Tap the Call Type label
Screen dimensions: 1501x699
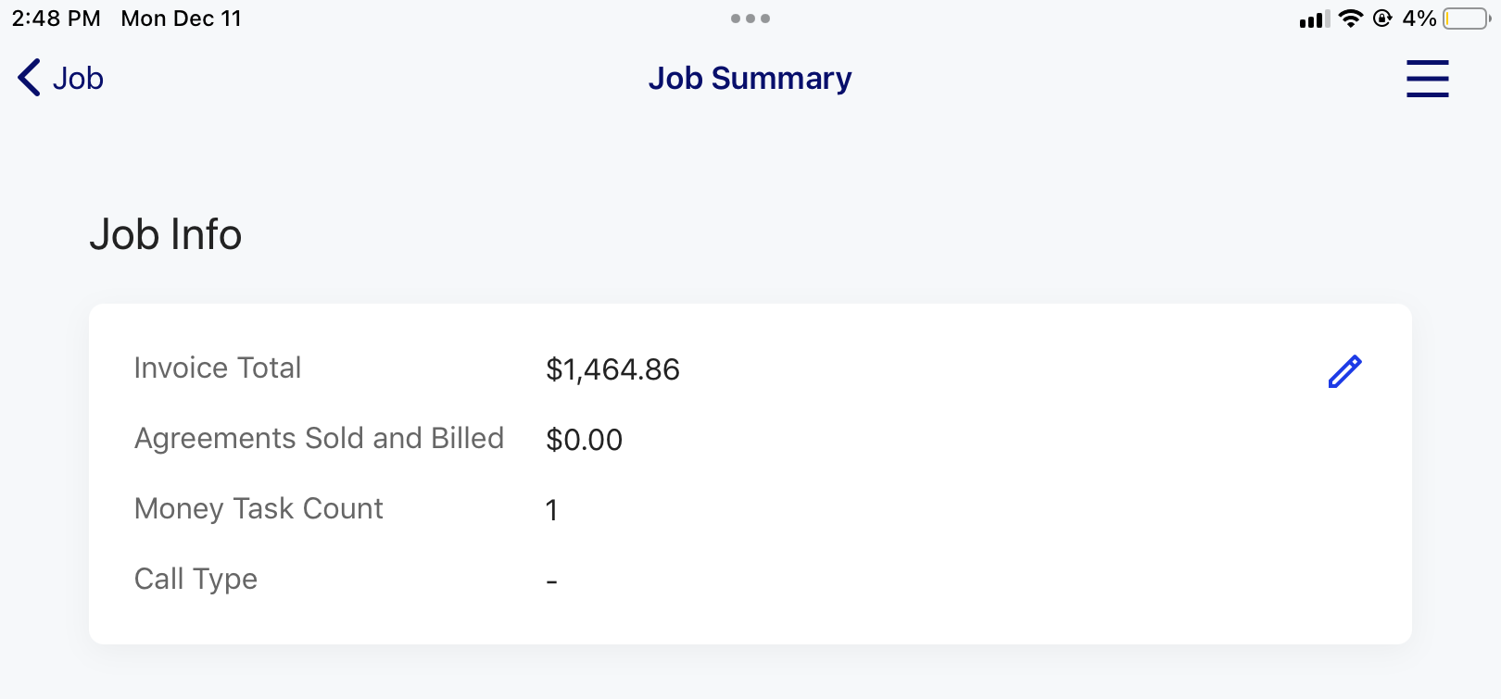[x=196, y=579]
